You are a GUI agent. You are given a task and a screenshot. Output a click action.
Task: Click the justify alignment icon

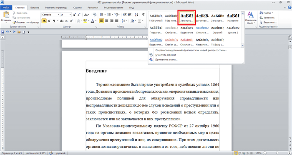pos(116,21)
